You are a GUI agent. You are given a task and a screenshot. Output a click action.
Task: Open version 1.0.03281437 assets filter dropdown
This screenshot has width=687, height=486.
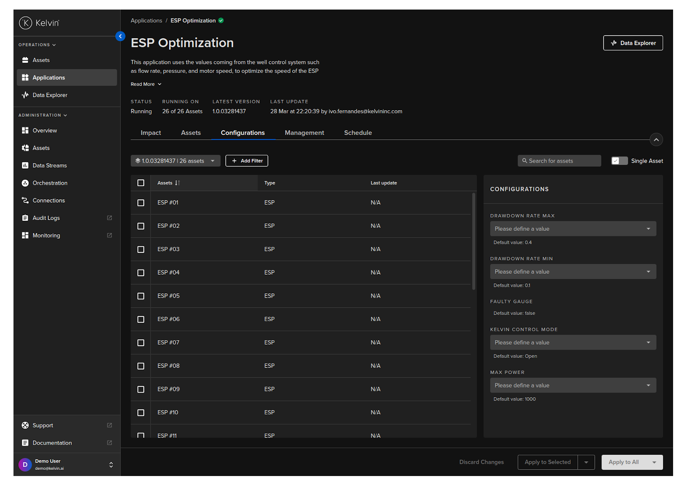pos(175,161)
